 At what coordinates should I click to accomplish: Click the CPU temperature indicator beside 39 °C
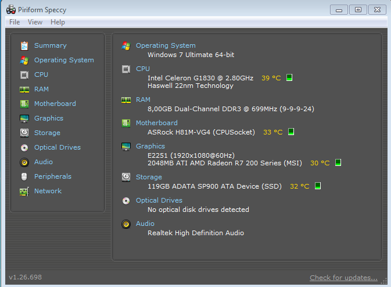289,77
